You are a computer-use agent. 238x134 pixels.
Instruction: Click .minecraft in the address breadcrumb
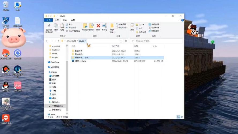pos(71,41)
